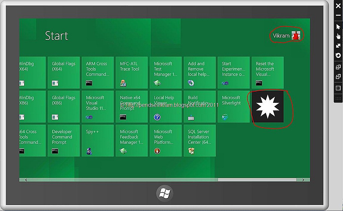Launch Developer Command Prompt tile
Screen dimensions: 343x211
click(64, 141)
